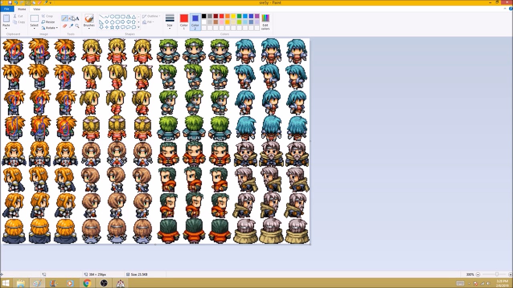Screen dimensions: 513x288
Task: Activate the Color 2 background selector
Action: [x=195, y=22]
